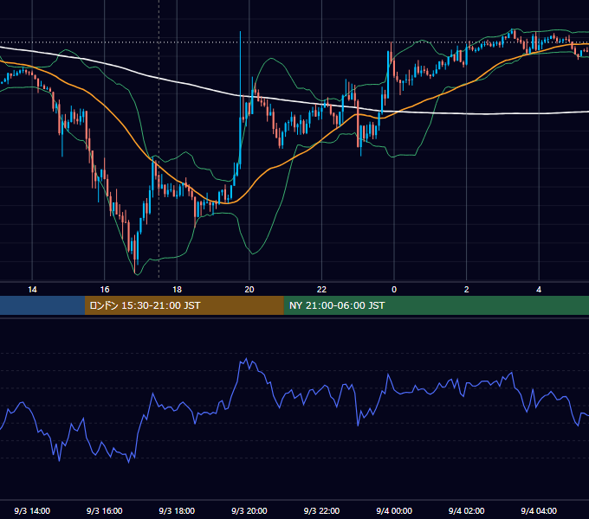Click the 16 hour label on price chart axis
Image resolution: width=589 pixels, height=519 pixels.
pos(105,290)
